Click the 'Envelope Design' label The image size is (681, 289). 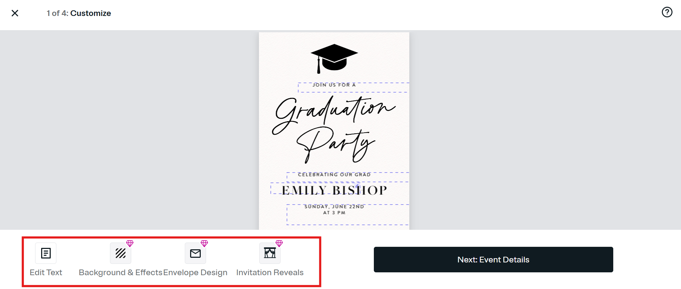[x=195, y=272]
